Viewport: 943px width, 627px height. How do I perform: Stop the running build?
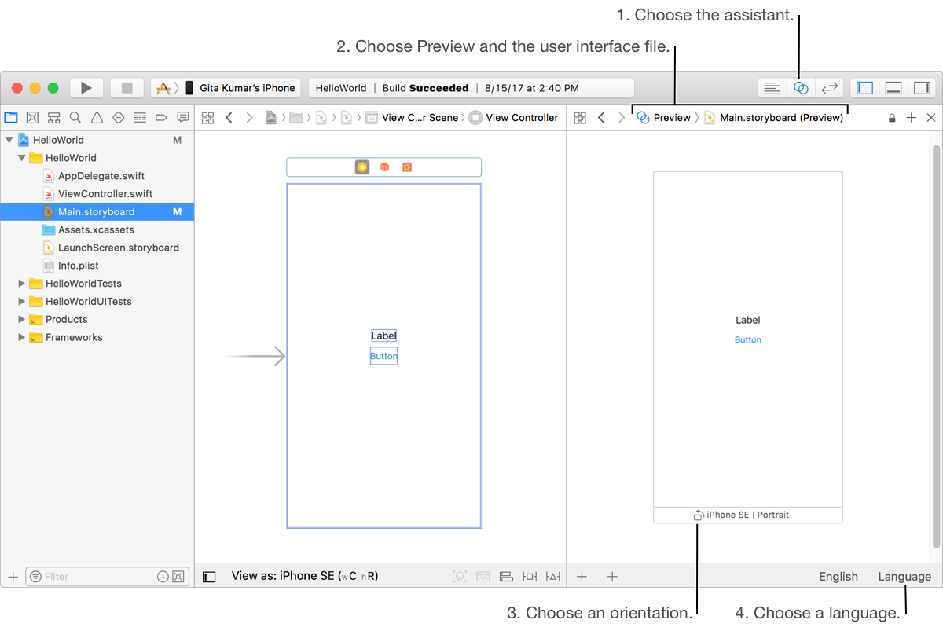pyautogui.click(x=127, y=88)
